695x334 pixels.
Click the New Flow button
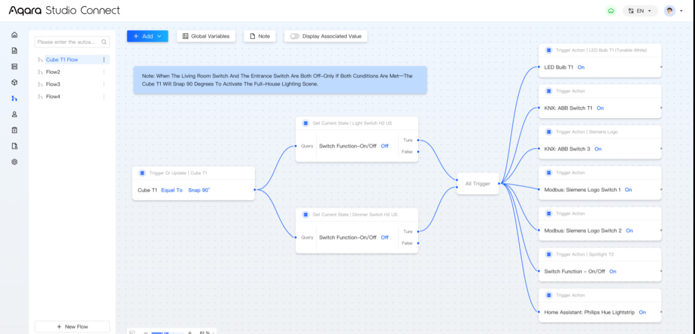[72, 327]
